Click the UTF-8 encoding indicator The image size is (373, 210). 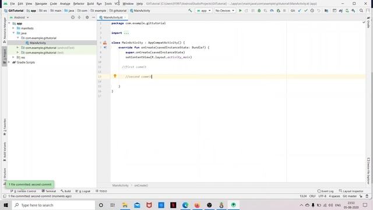[x=322, y=196]
